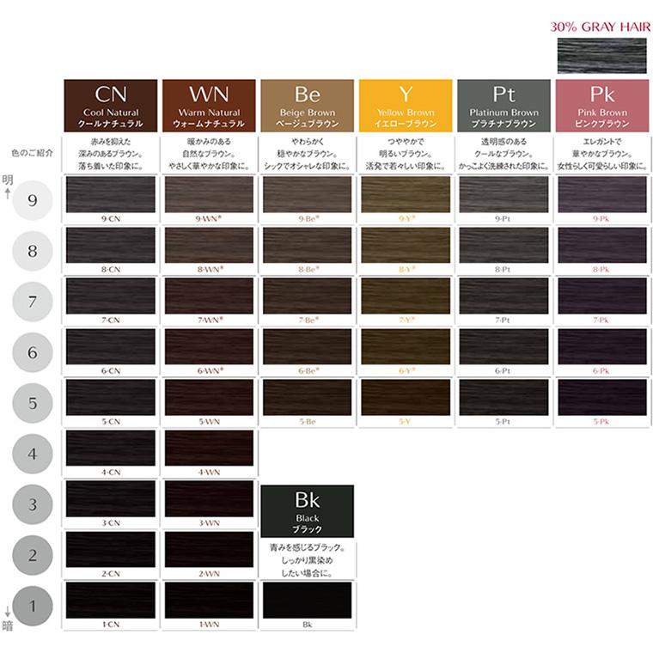
Task: Choose the Pt Platinum Brown header
Action: (x=503, y=104)
